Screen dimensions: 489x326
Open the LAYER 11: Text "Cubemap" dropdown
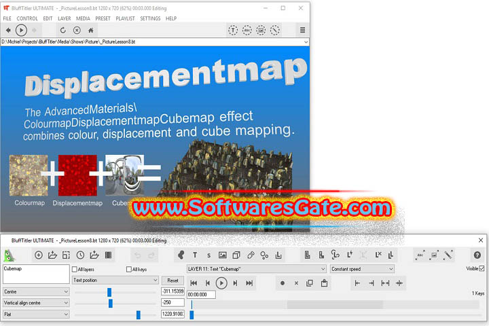[256, 269]
